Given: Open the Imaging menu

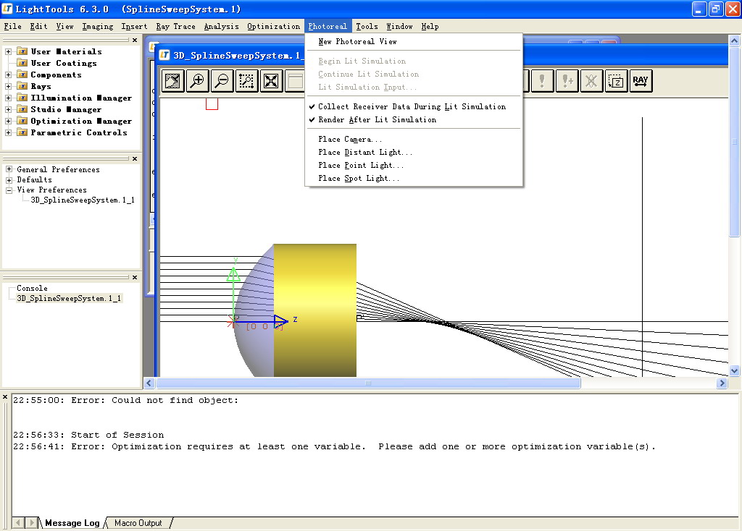Looking at the screenshot, I should (98, 27).
